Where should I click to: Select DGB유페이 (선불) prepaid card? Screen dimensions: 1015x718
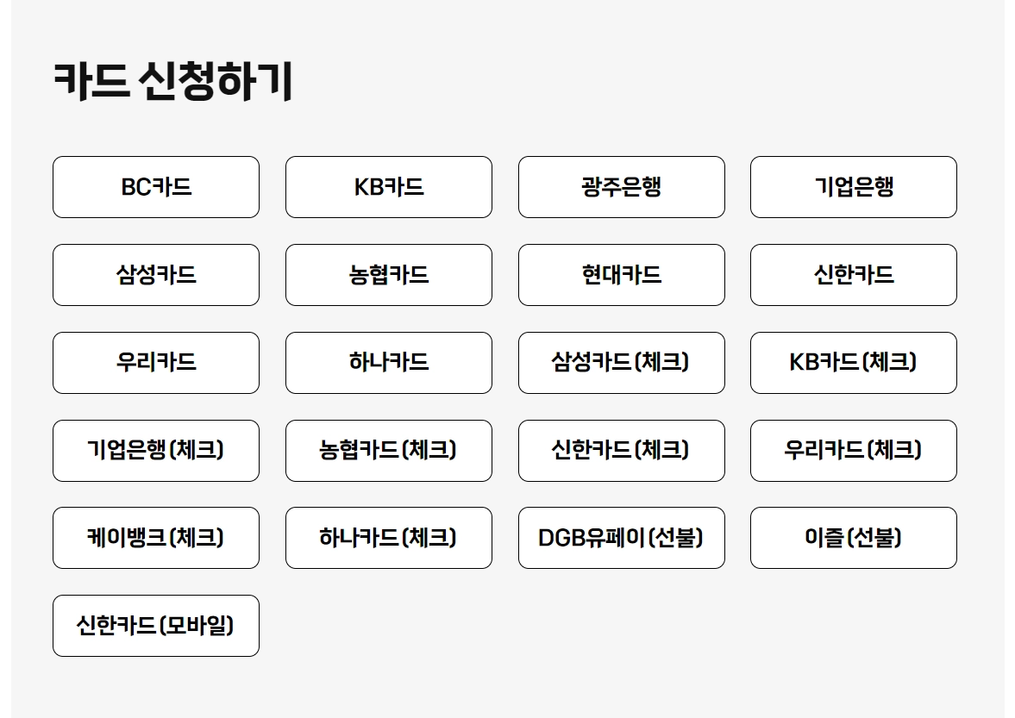621,538
